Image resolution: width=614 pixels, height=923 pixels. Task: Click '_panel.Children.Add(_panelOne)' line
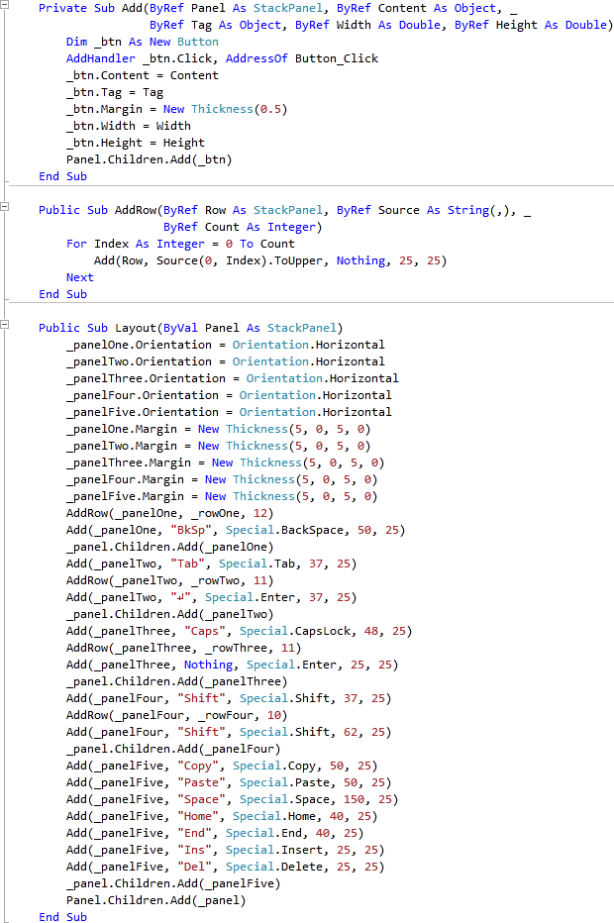click(170, 547)
